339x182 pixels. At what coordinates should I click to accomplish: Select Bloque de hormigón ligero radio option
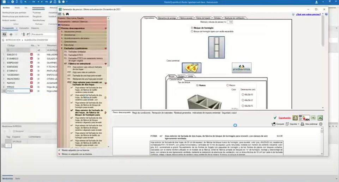(x=192, y=31)
